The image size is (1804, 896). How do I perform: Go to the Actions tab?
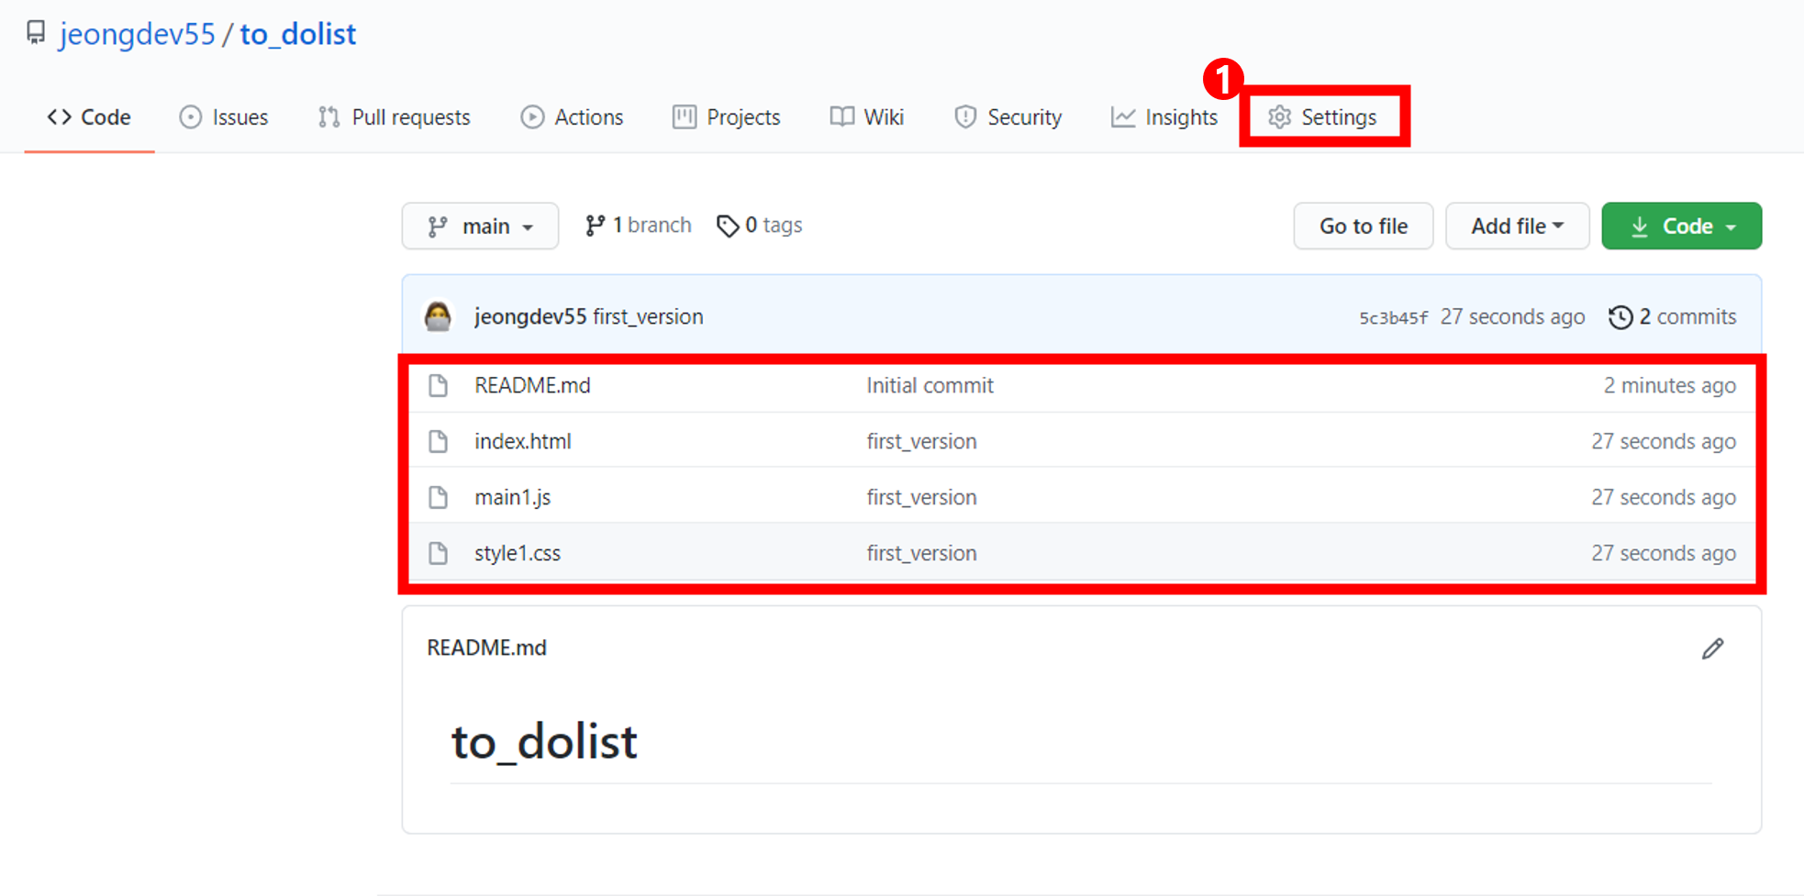point(572,117)
